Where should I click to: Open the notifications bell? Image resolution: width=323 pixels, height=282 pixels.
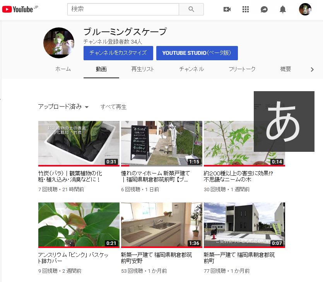point(283,9)
